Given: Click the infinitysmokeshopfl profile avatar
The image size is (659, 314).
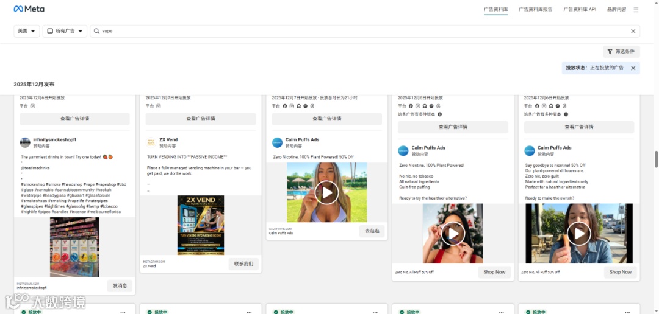Looking at the screenshot, I should click(25, 142).
